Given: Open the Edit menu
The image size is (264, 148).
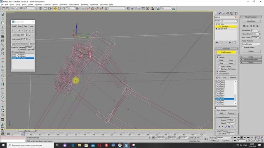Looking at the screenshot, I should click(7, 5).
